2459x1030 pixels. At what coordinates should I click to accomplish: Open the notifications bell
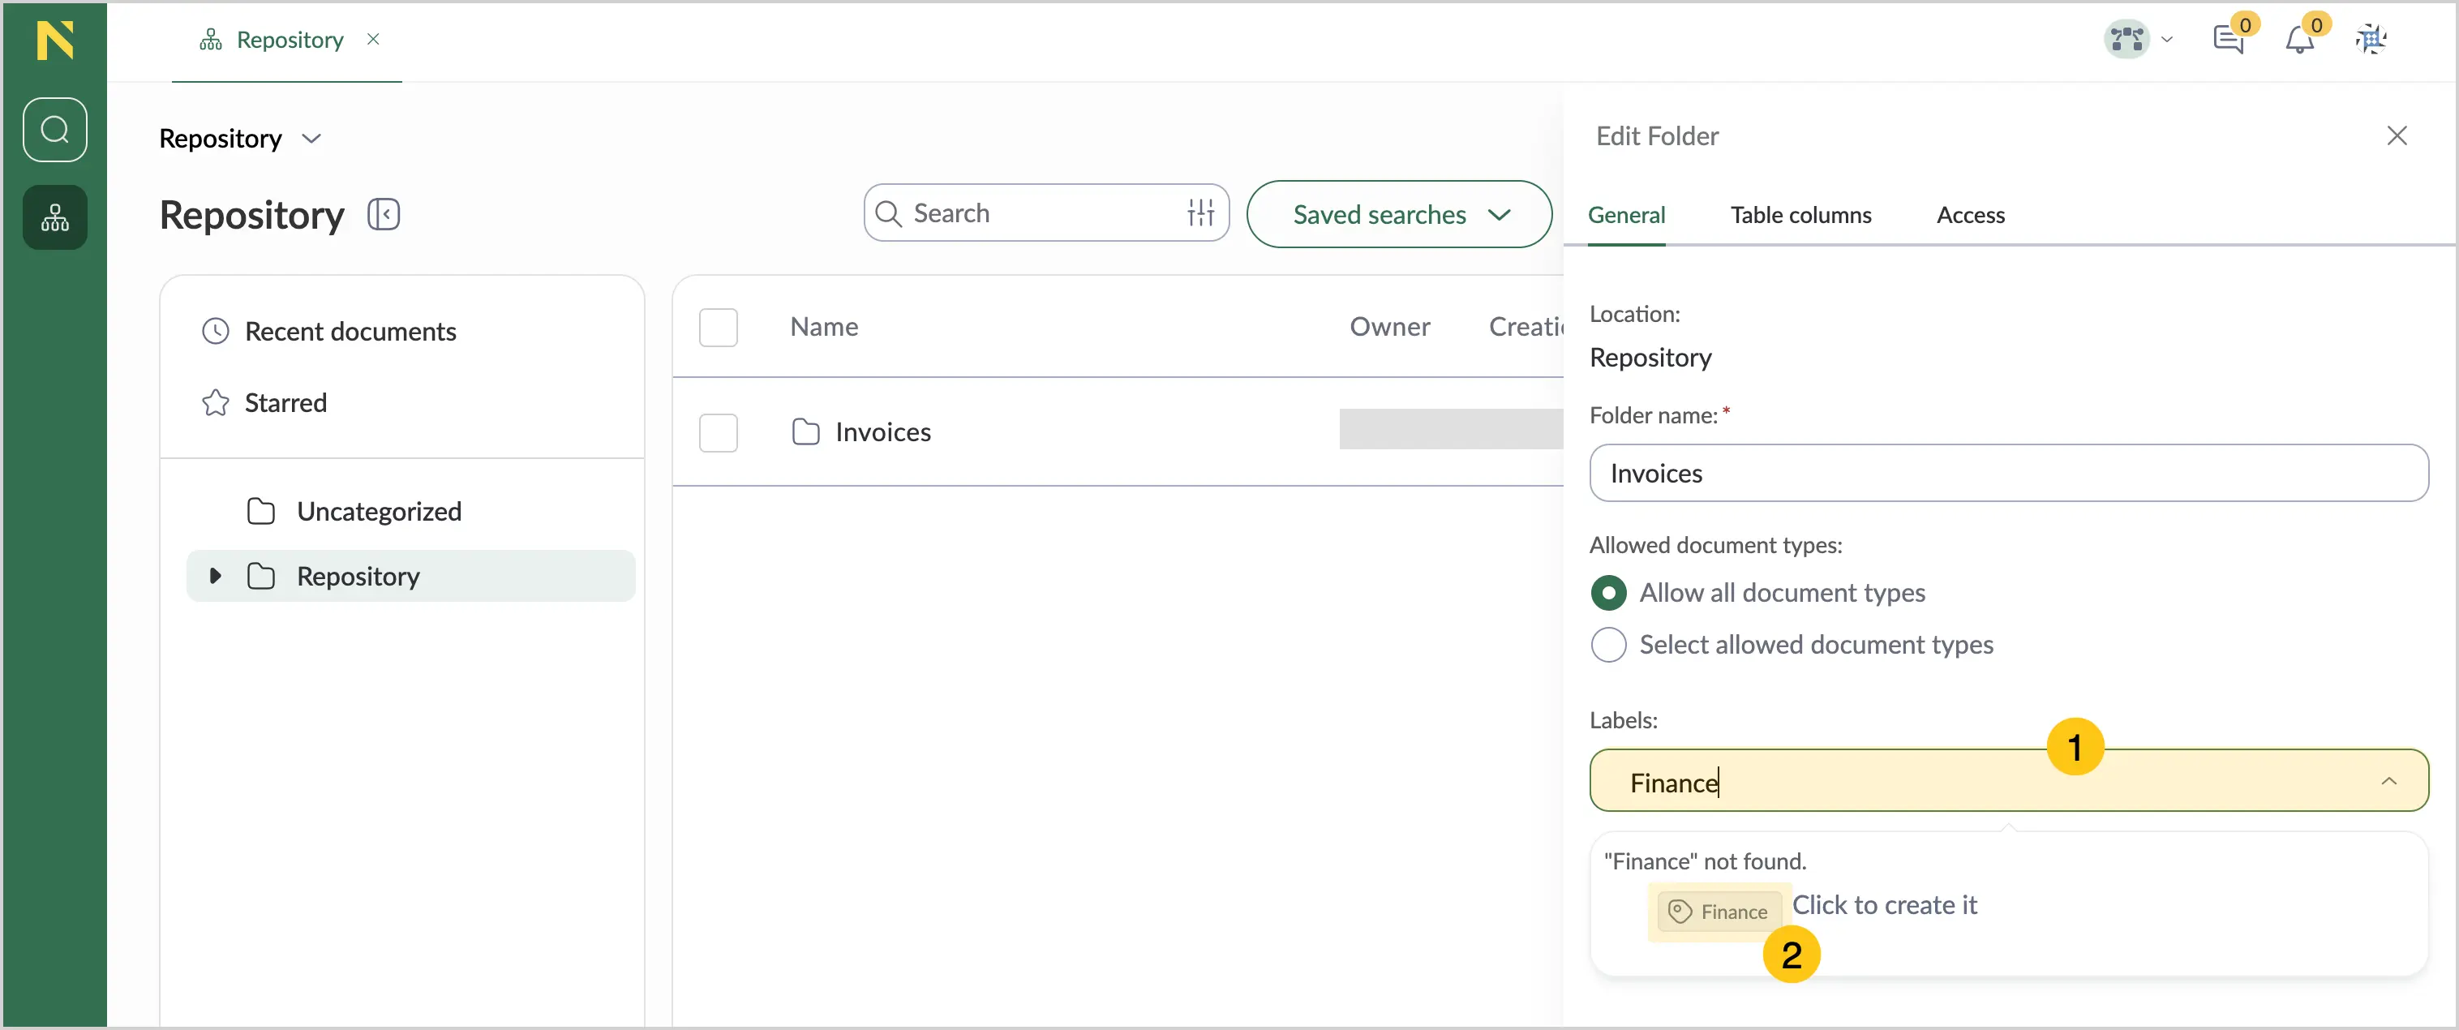tap(2299, 39)
